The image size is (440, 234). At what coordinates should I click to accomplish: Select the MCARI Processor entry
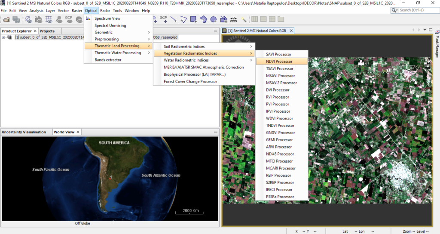click(x=282, y=168)
